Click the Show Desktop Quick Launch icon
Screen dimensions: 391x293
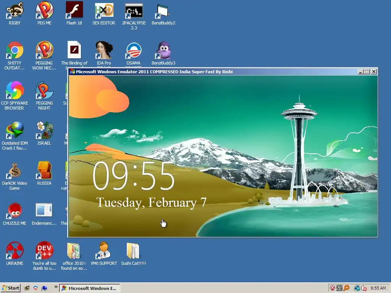point(44,288)
